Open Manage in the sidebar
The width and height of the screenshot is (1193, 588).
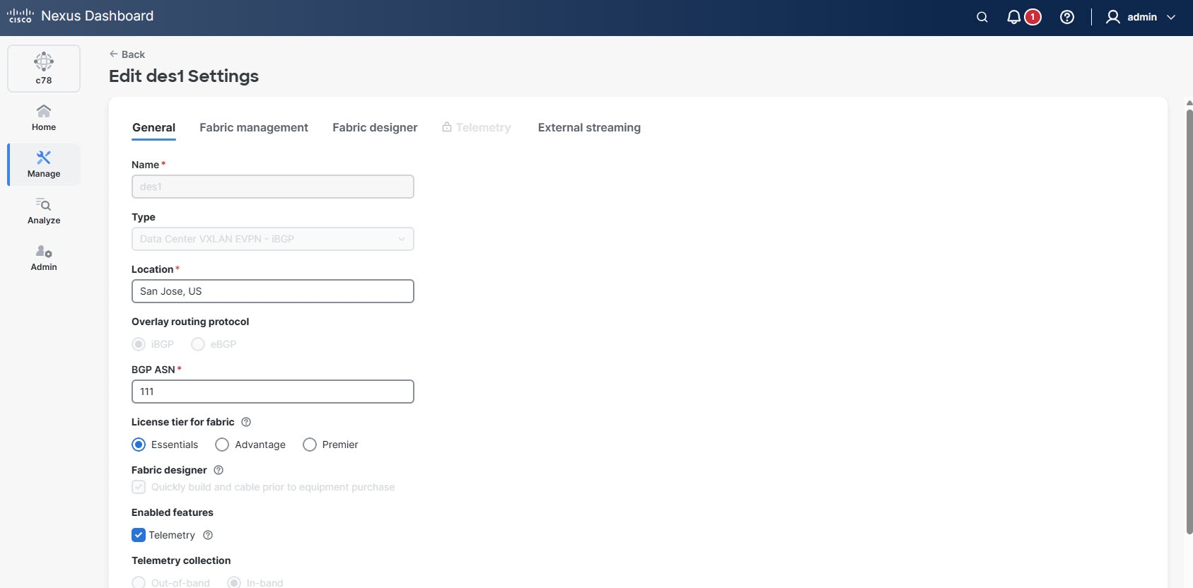[44, 165]
